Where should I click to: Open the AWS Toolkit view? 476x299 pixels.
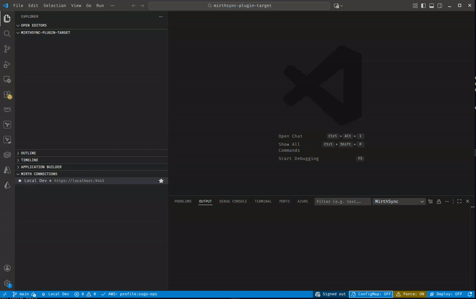coord(7,109)
